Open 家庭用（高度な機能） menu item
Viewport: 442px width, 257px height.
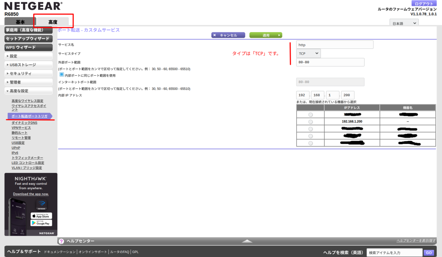coord(29,30)
